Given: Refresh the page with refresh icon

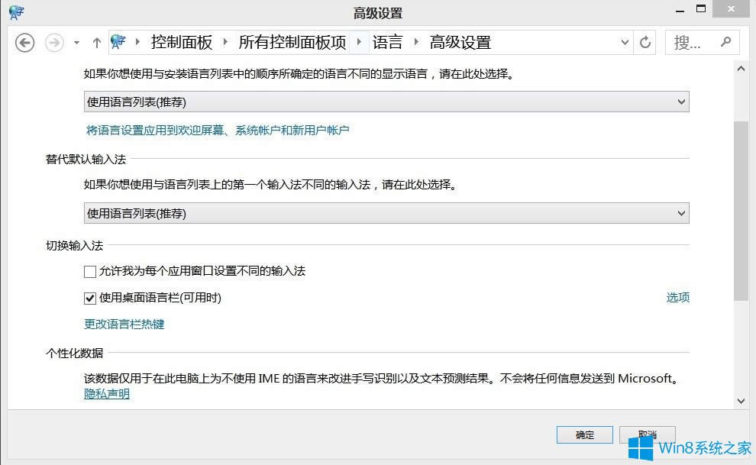Looking at the screenshot, I should click(645, 43).
